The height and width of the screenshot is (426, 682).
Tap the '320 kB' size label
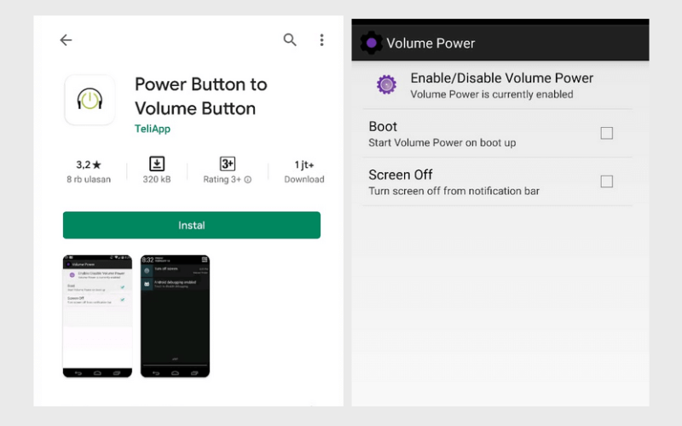[x=157, y=179]
